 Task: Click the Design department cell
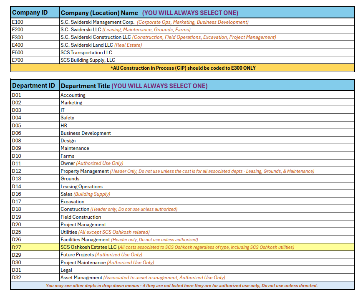click(207, 140)
